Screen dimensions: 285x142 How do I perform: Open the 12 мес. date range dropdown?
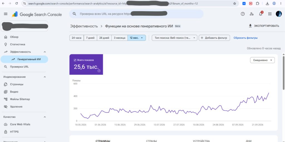tap(136, 38)
